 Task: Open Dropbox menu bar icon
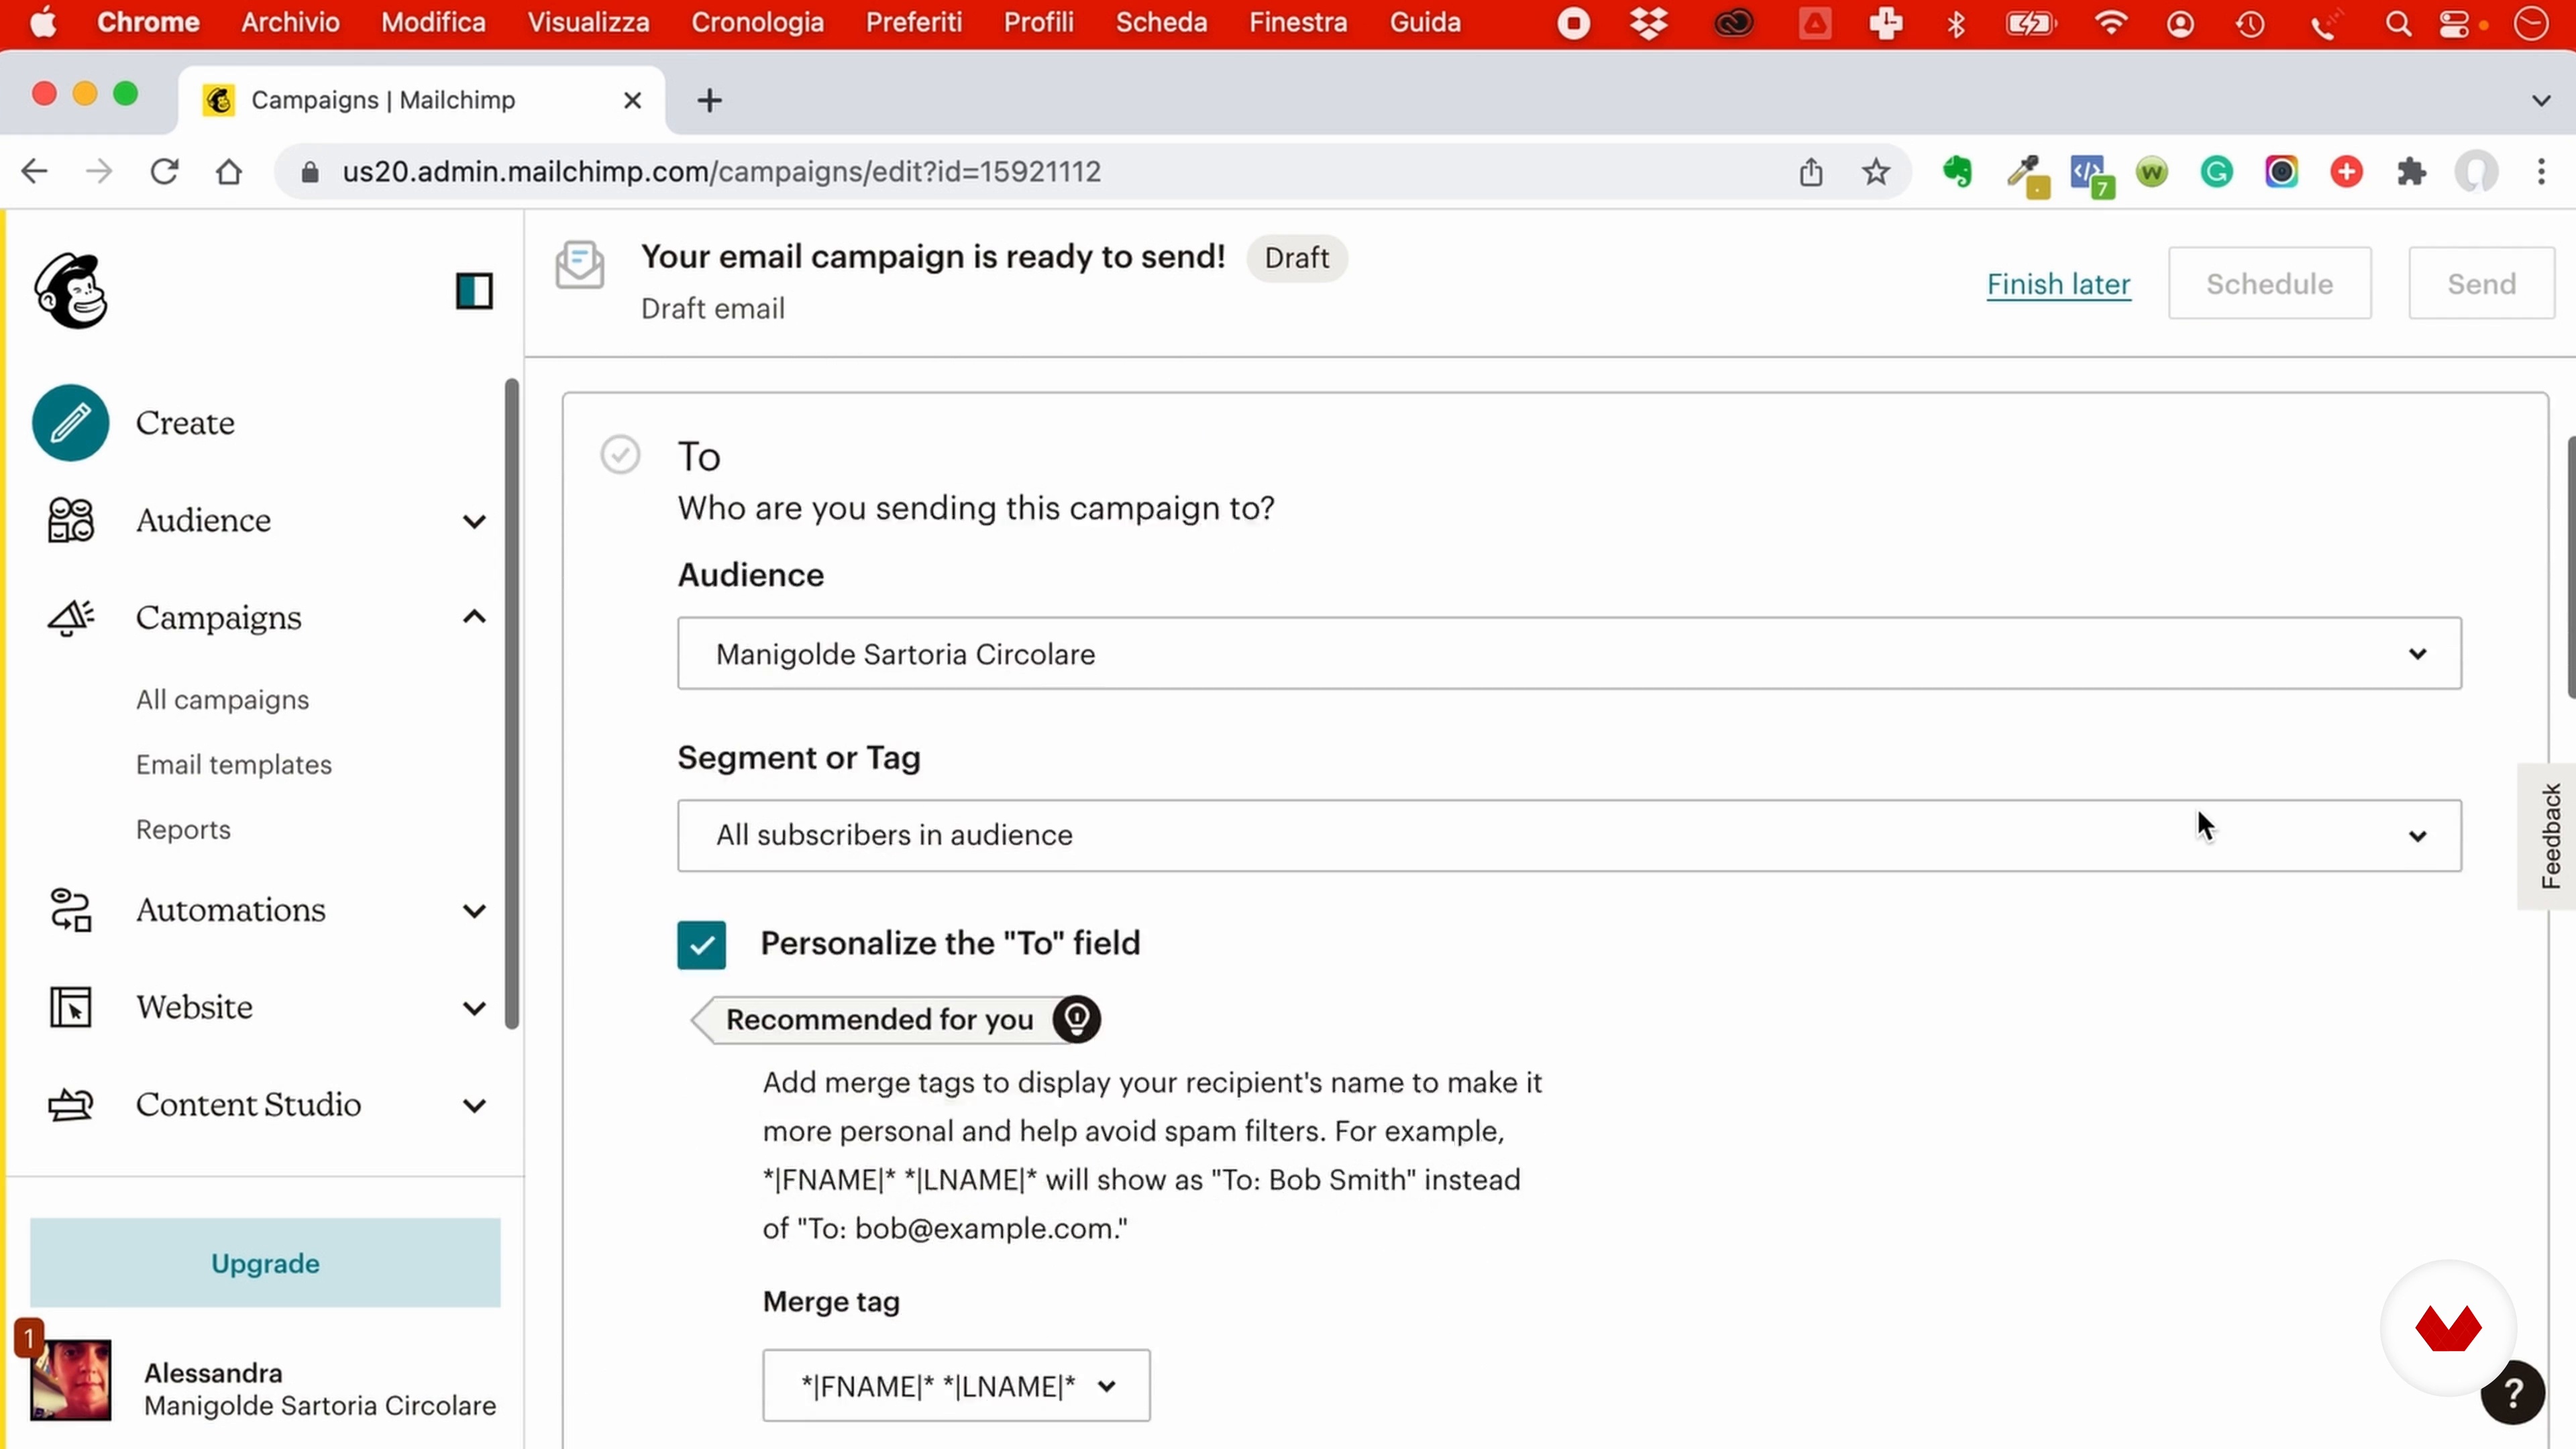pos(1649,24)
